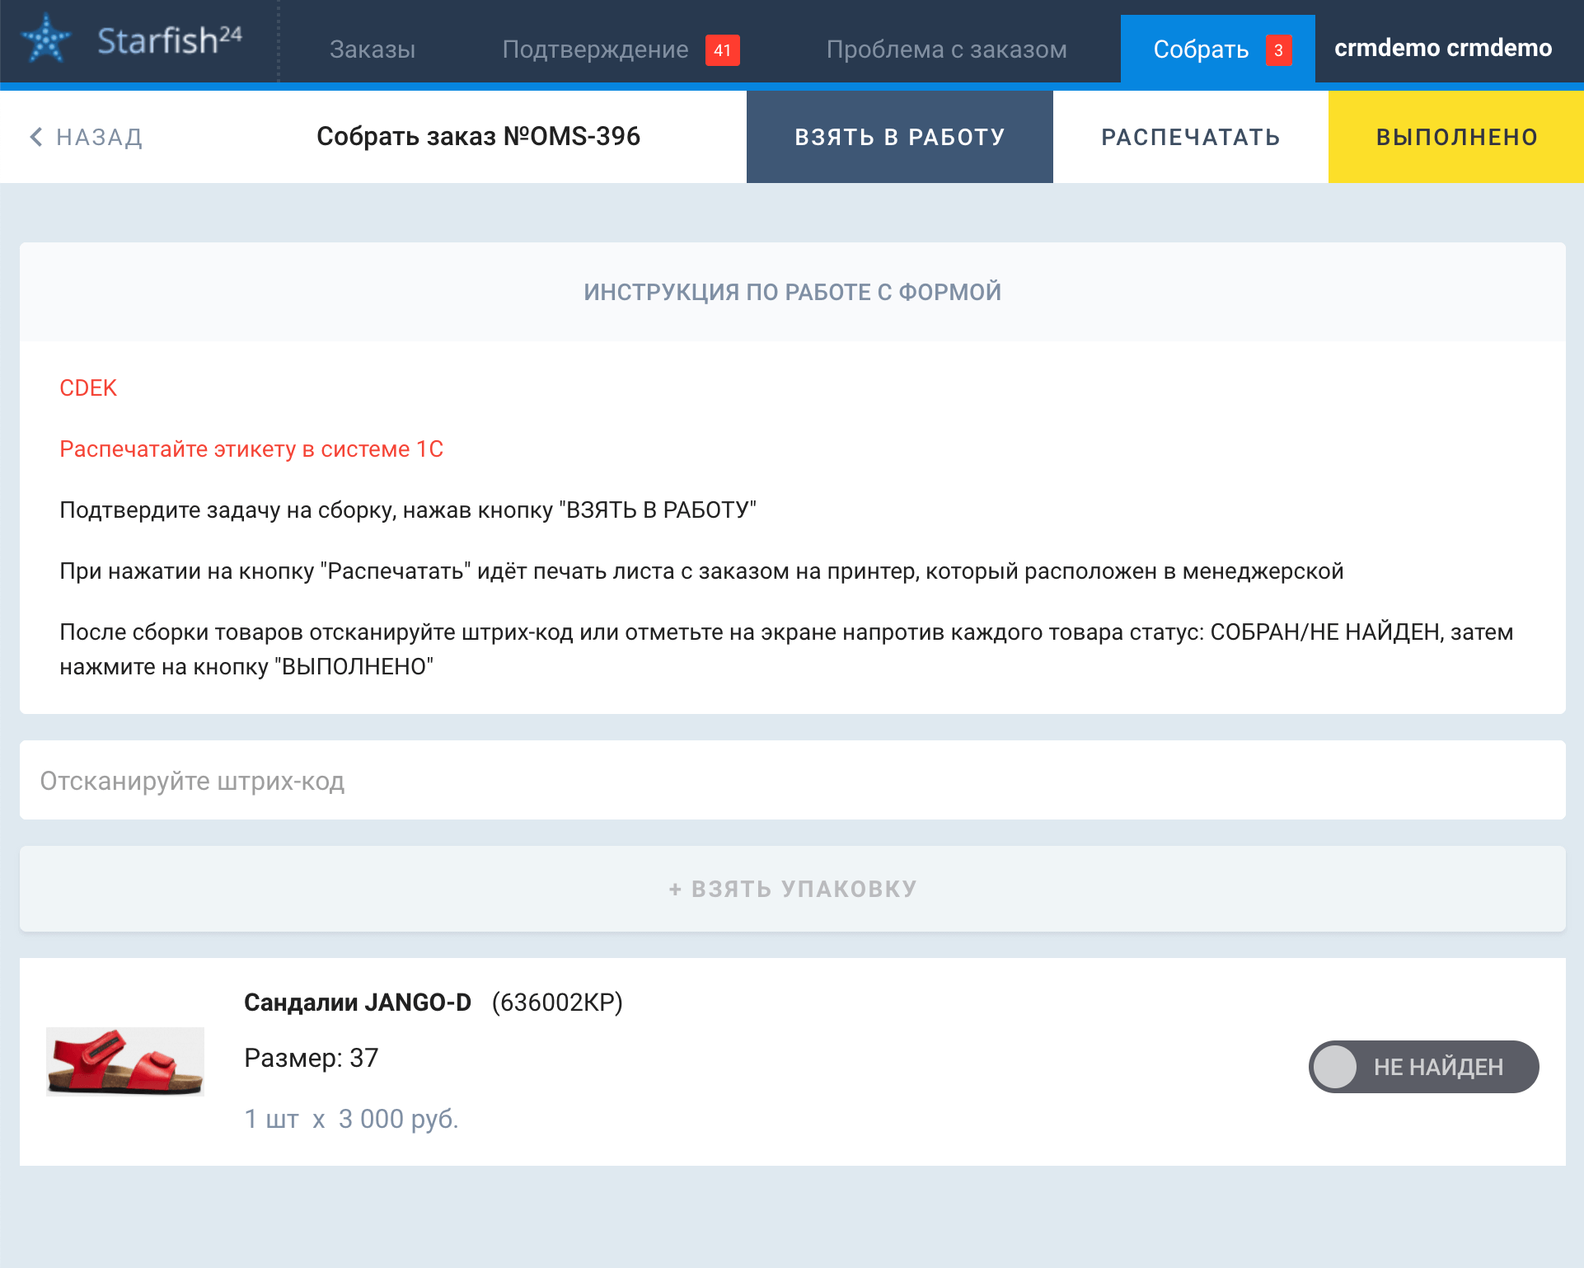The height and width of the screenshot is (1268, 1584).
Task: Open the Проблема с заказом tab
Action: point(946,49)
